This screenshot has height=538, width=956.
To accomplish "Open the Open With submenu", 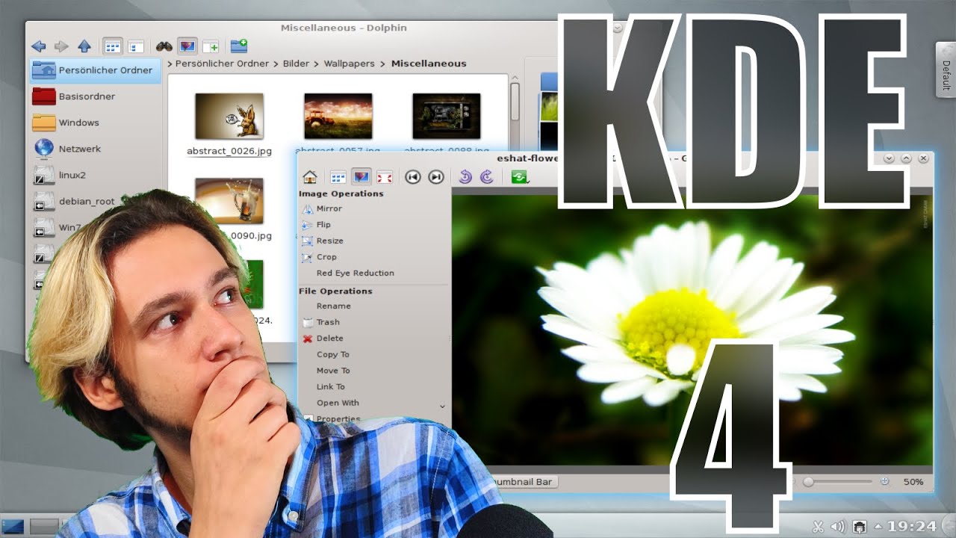I will [338, 403].
